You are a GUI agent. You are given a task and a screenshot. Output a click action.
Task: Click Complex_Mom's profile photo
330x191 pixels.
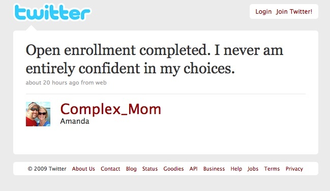pyautogui.click(x=38, y=114)
